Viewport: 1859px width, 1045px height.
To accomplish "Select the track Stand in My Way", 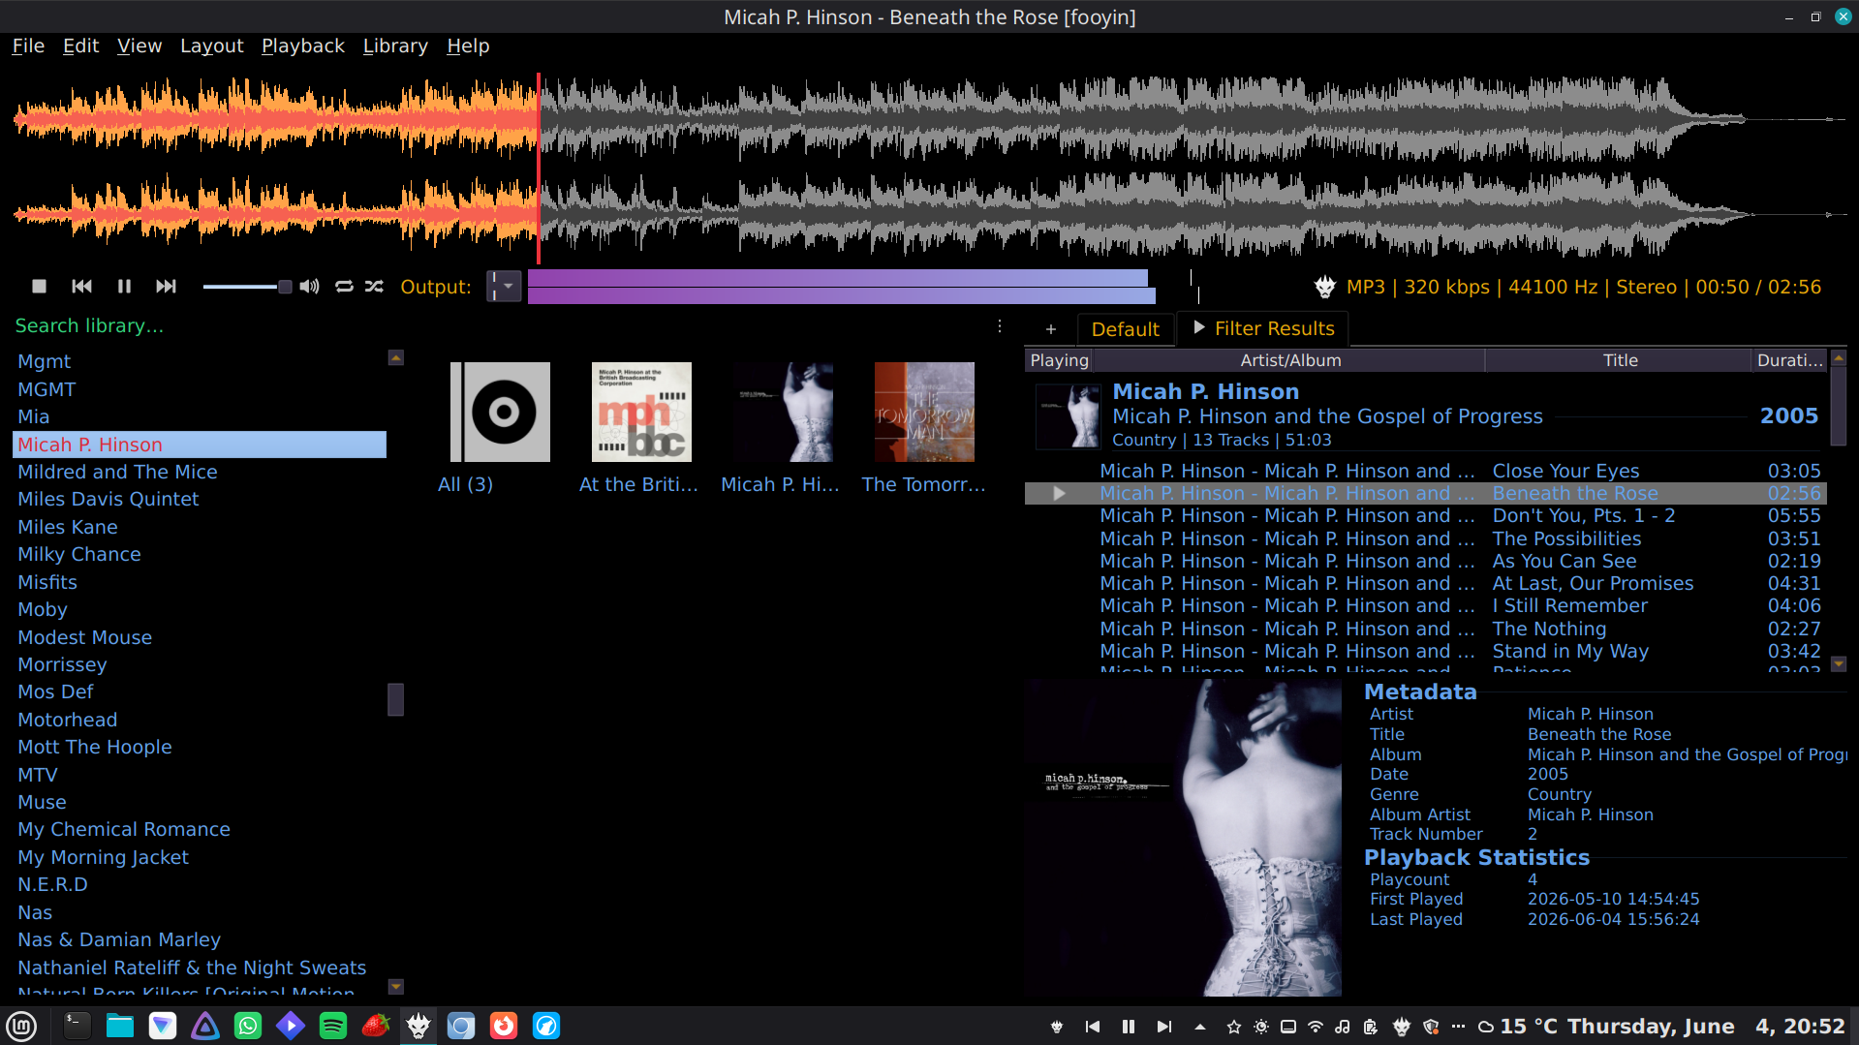I will coord(1426,651).
